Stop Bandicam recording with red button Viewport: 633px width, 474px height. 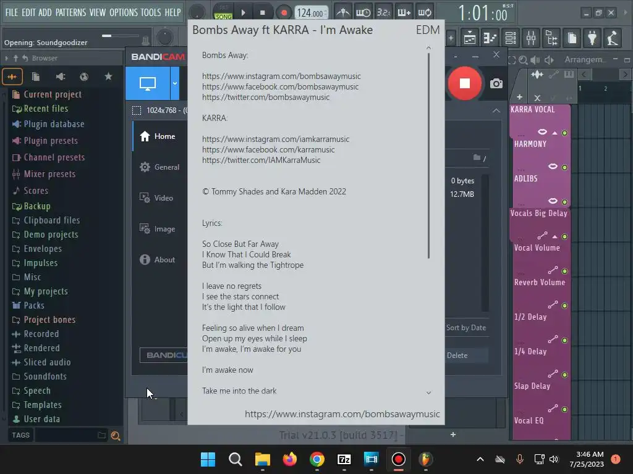[465, 83]
